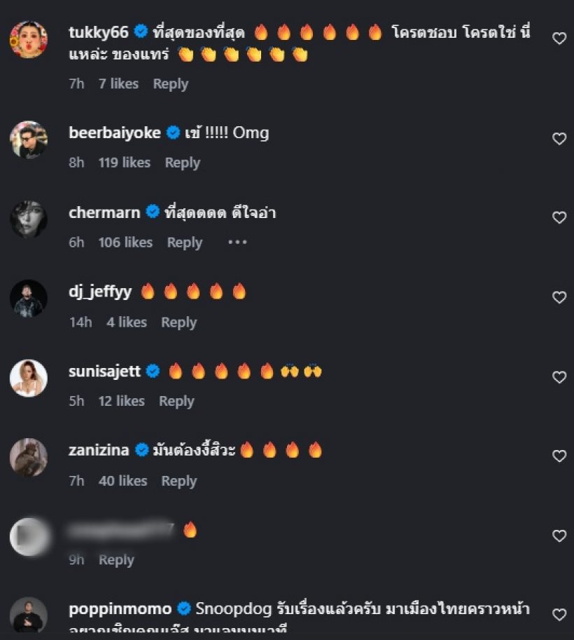The height and width of the screenshot is (640, 574).
Task: Like the comment by tukky66
Action: tap(559, 39)
